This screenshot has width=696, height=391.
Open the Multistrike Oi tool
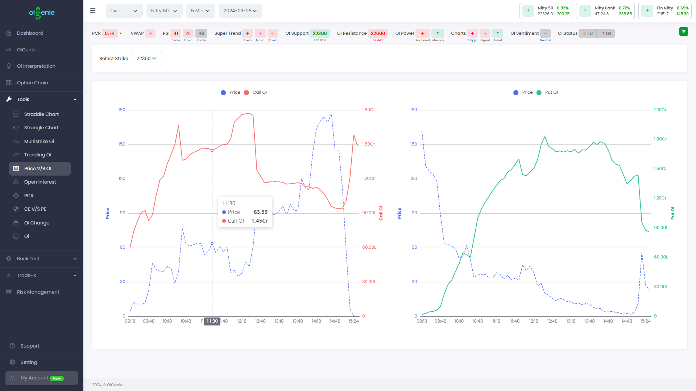(39, 141)
